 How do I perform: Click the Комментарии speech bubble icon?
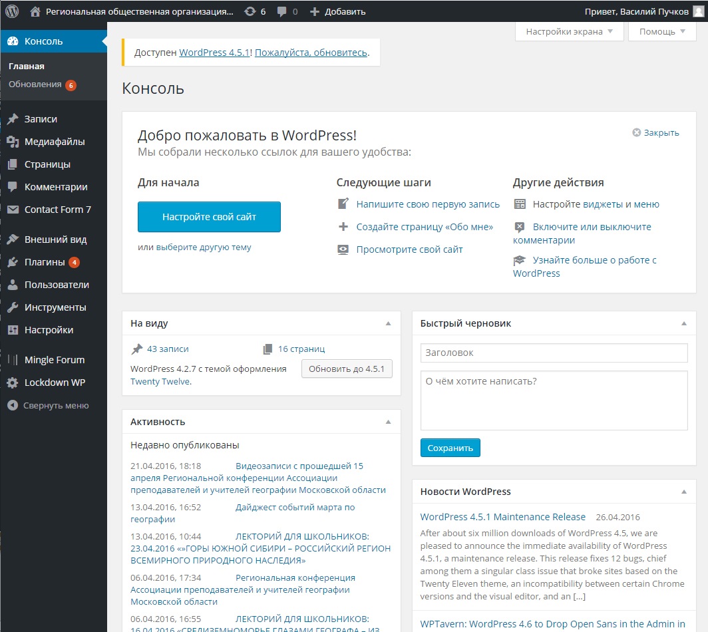pyautogui.click(x=13, y=187)
